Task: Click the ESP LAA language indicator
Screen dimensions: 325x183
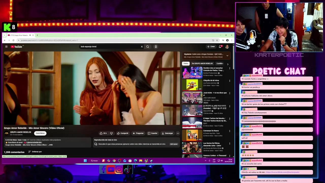Action: tap(214, 161)
